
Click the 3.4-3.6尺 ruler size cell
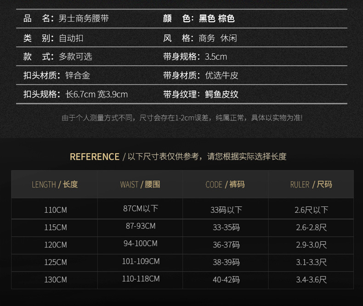point(312,279)
